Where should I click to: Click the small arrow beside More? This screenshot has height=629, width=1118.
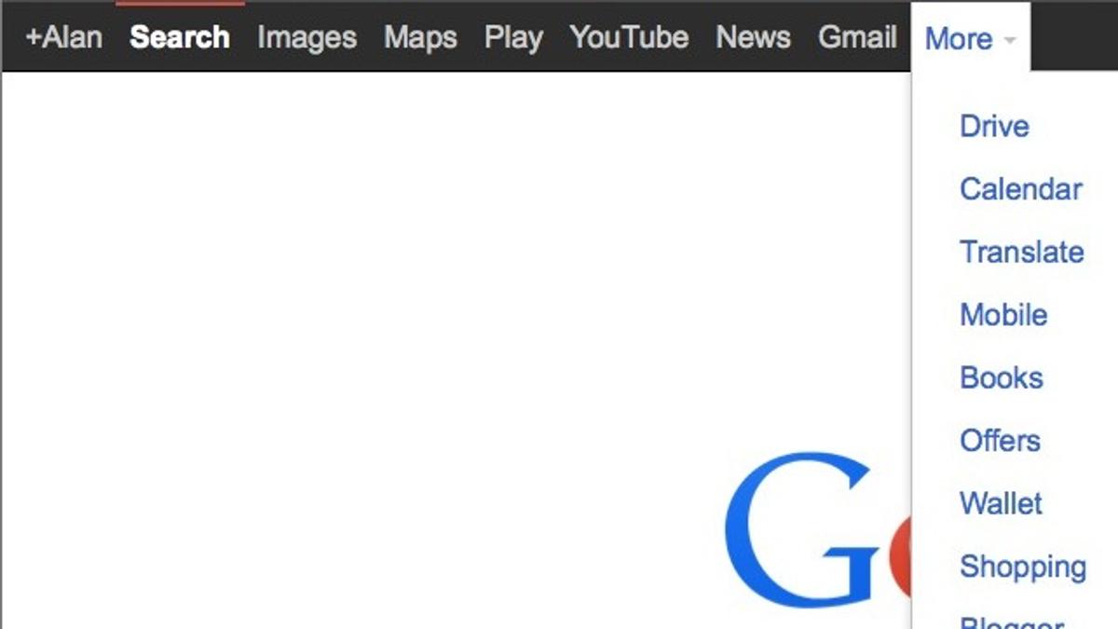1010,41
